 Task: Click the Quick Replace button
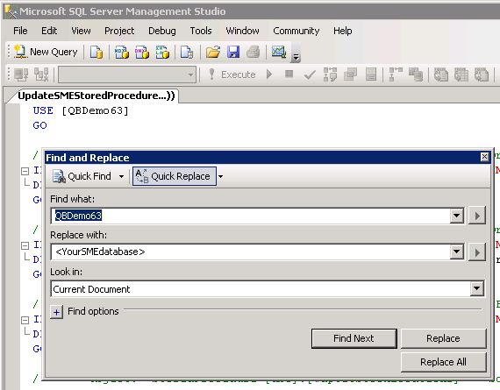coord(174,176)
